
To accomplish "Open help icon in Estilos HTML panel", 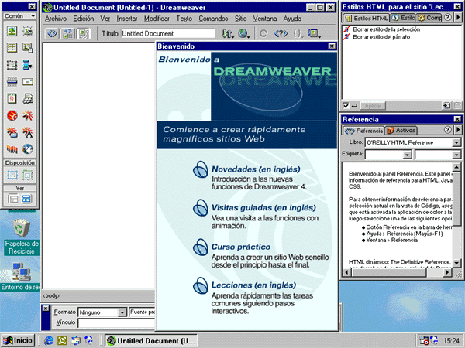I will click(448, 18).
